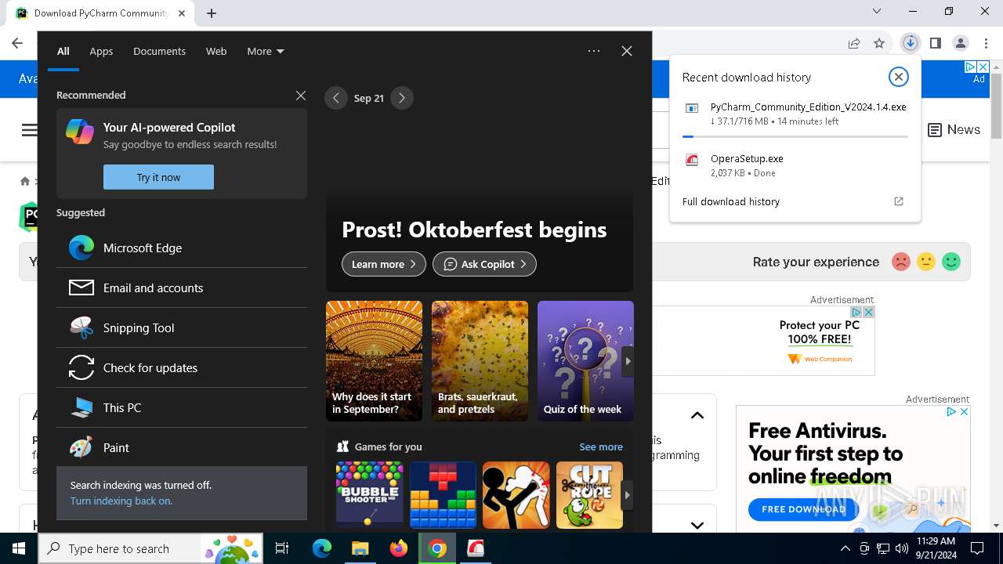
Task: Open the stickman fighting game tile
Action: point(516,494)
